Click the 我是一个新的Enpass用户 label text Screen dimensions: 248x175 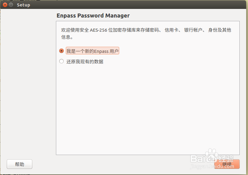click(x=92, y=51)
